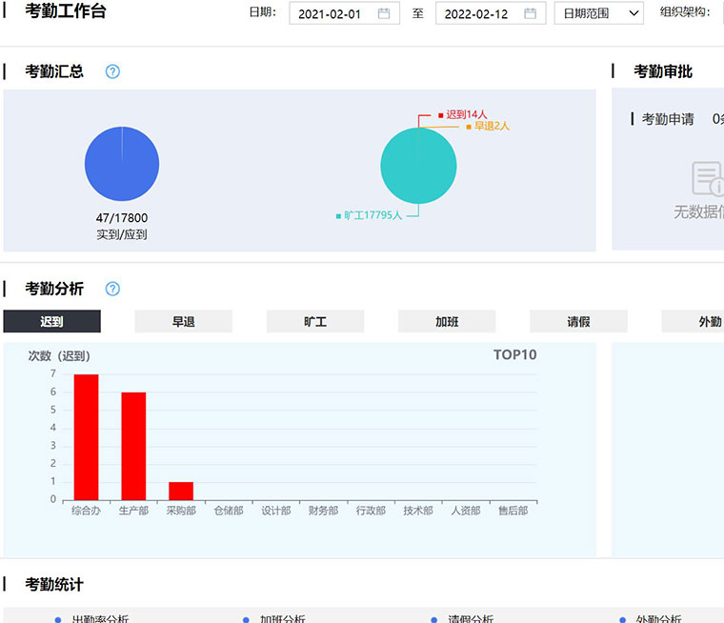724x623 pixels.
Task: Click the help icon beside 考勤分析
Action: coord(112,289)
